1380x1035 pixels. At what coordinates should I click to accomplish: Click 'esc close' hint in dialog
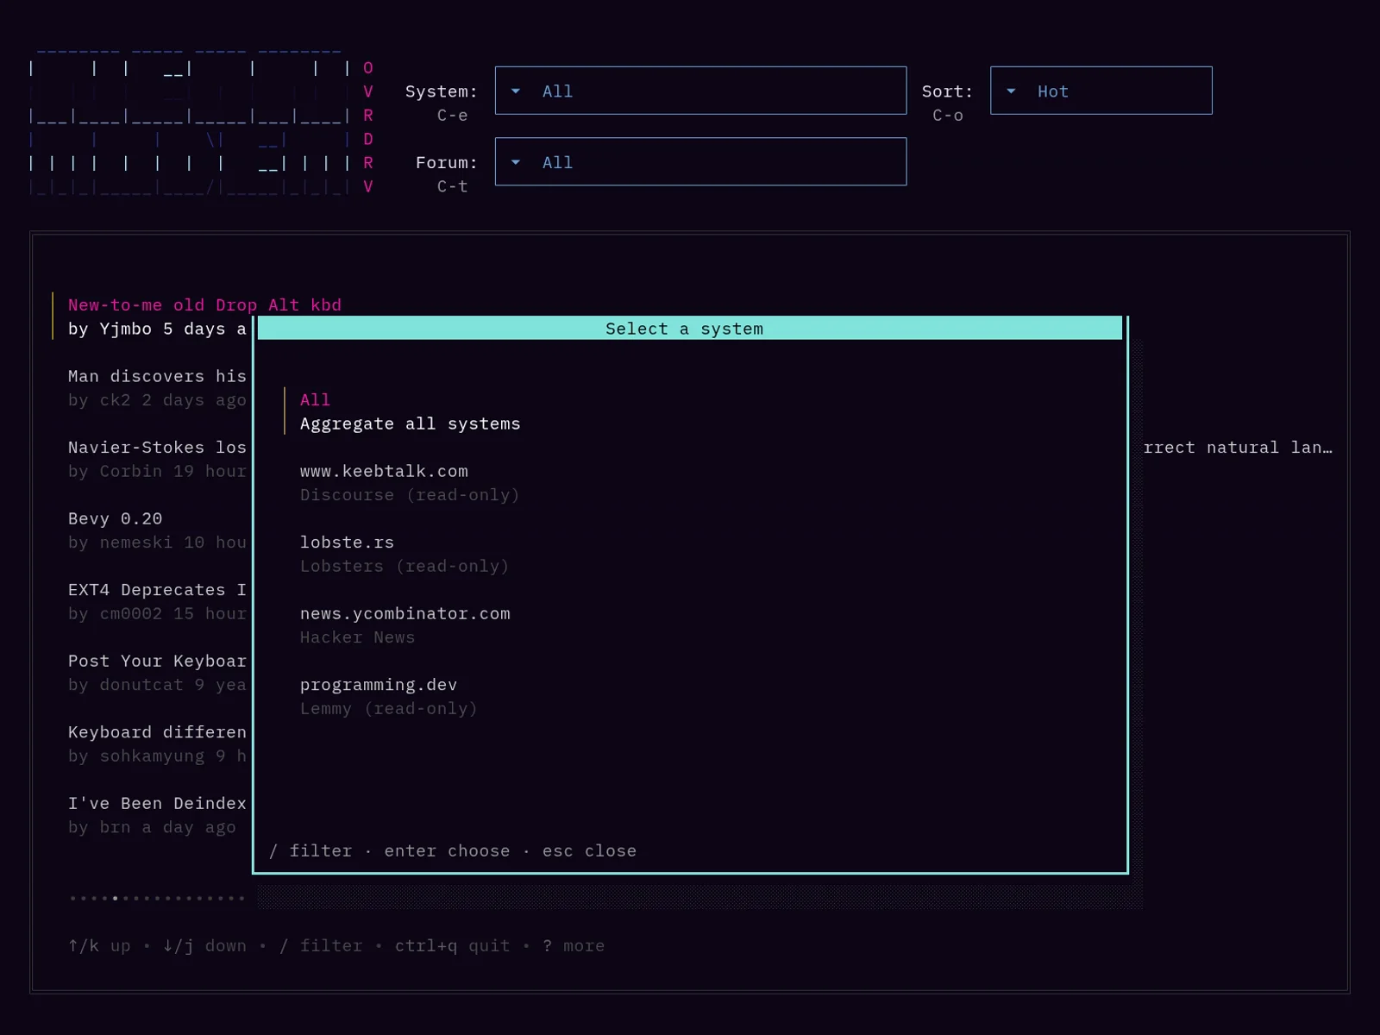click(589, 850)
